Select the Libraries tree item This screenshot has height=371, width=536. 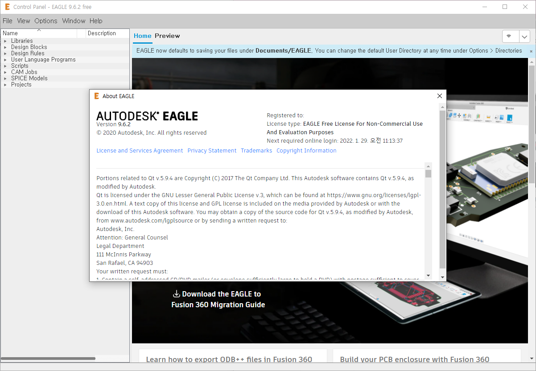[22, 41]
